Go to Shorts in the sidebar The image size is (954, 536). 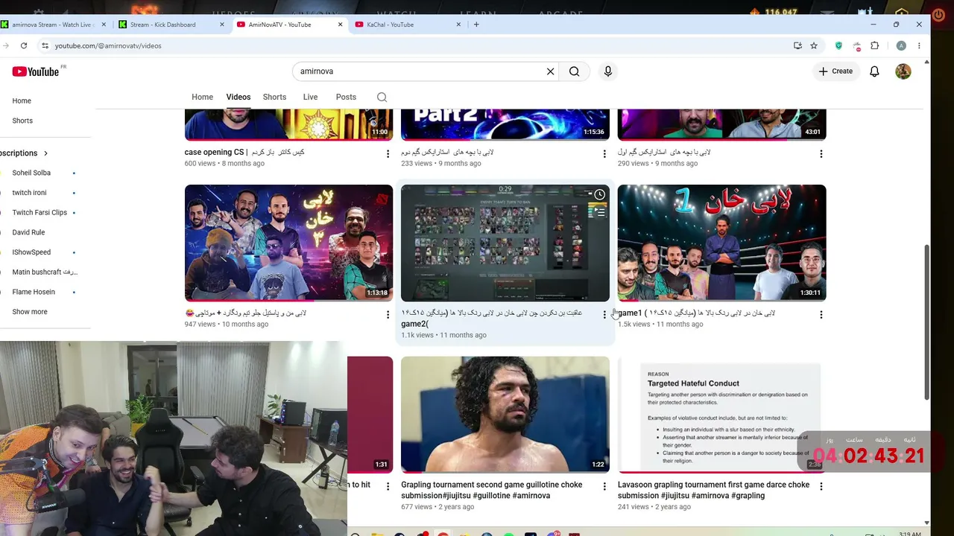coord(22,121)
